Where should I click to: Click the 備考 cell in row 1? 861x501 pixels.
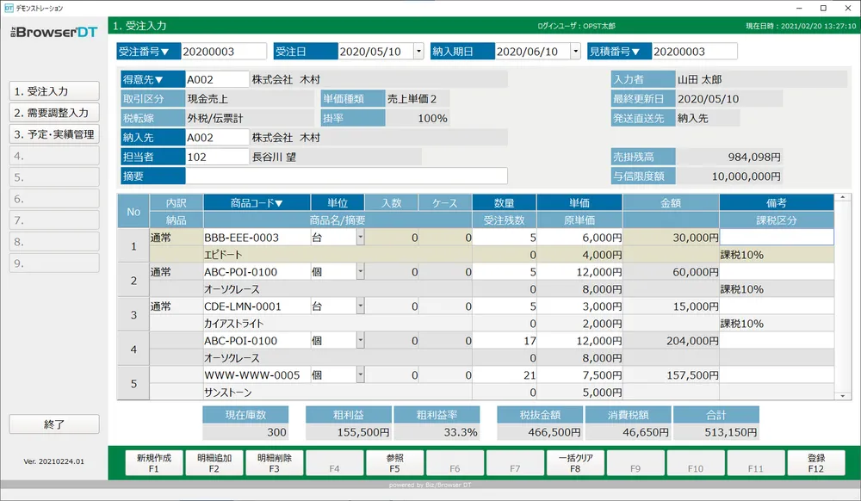(776, 238)
